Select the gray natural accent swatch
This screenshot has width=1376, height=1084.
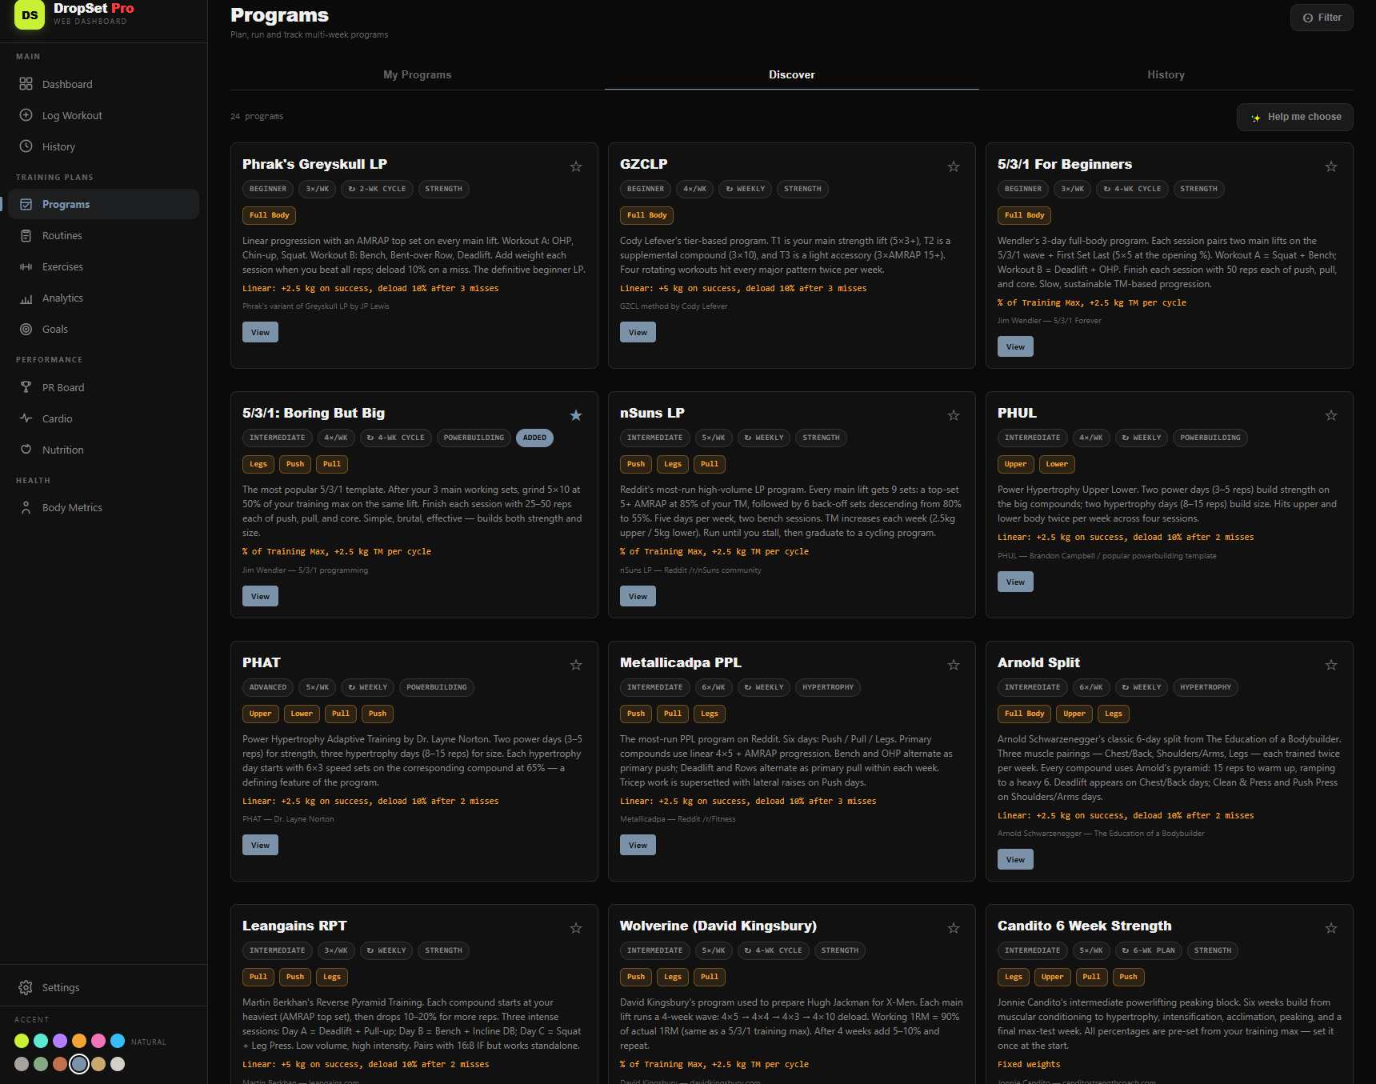(22, 1064)
